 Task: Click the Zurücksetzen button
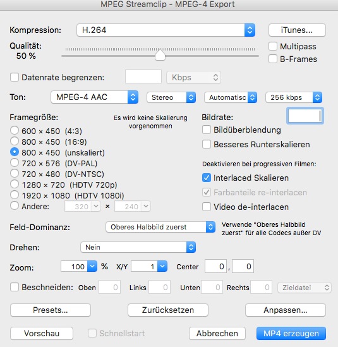click(x=168, y=310)
